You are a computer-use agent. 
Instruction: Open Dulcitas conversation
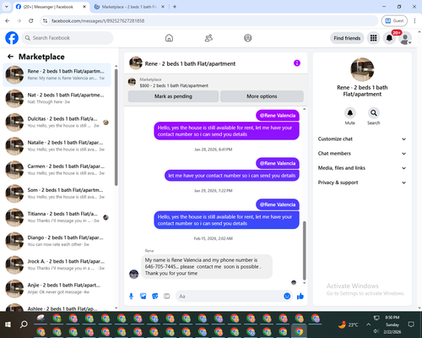57,122
